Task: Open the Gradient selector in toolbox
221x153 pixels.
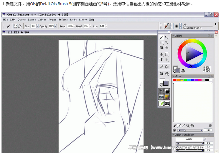Action: pyautogui.click(x=167, y=91)
